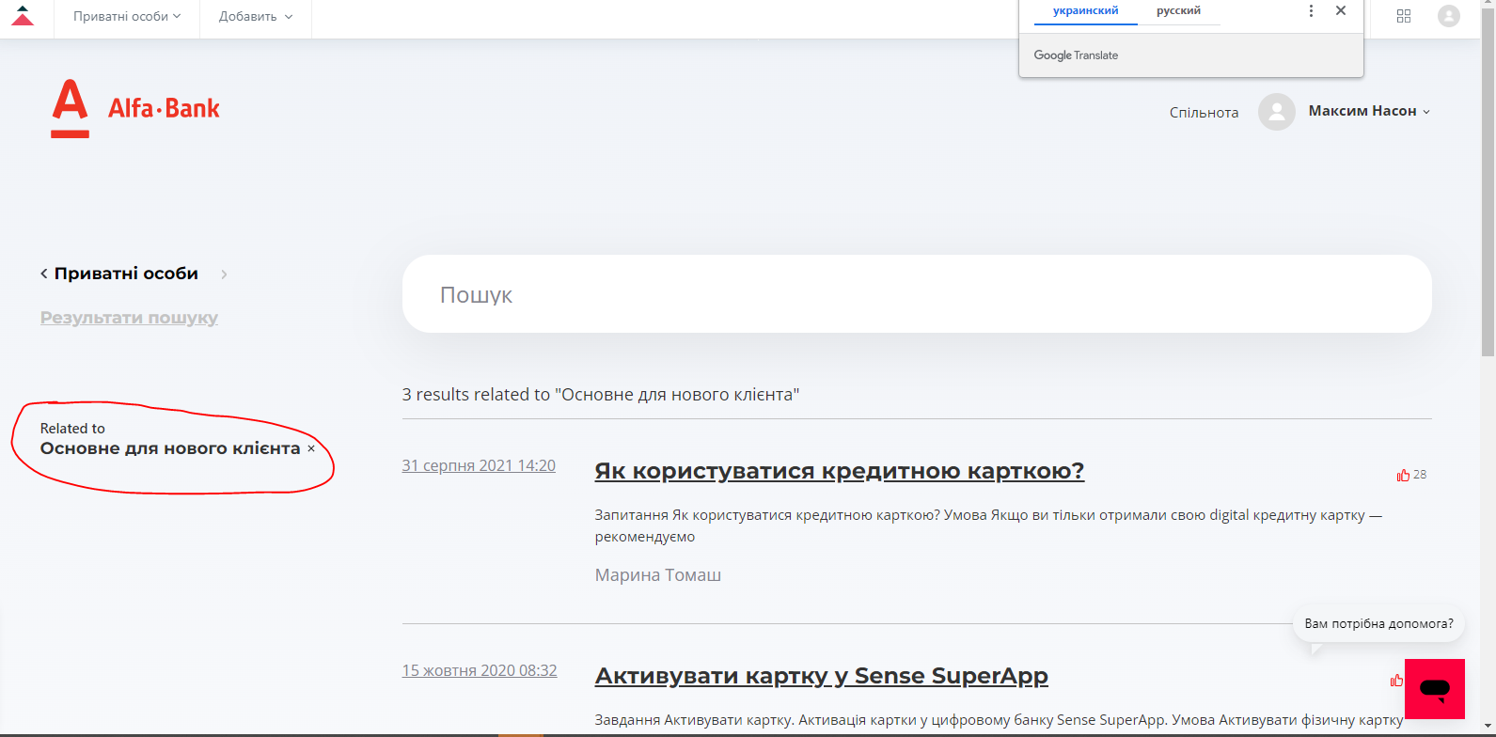Like the credit card article (thumbs up)
This screenshot has width=1496, height=737.
coord(1403,476)
